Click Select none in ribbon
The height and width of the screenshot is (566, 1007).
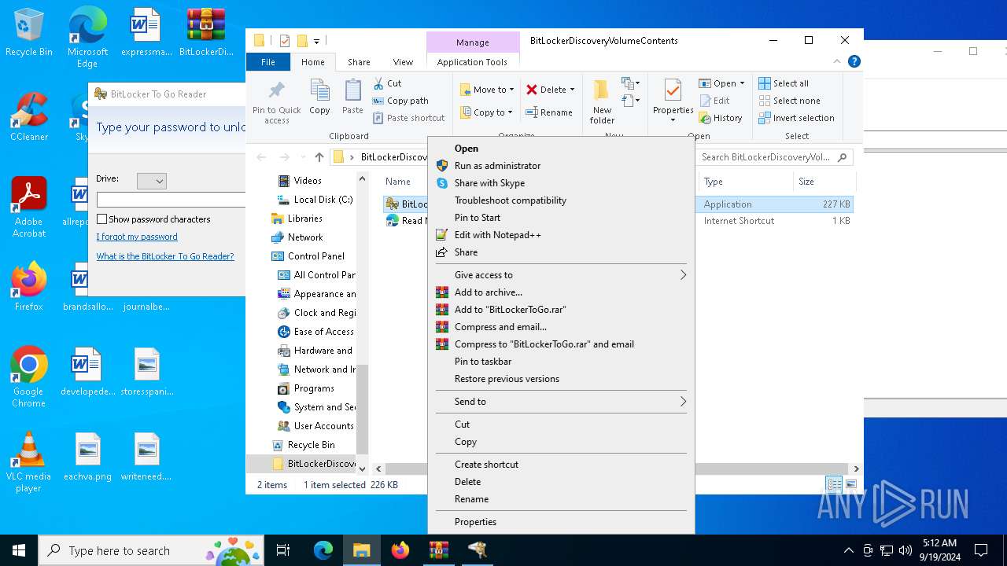coord(789,101)
